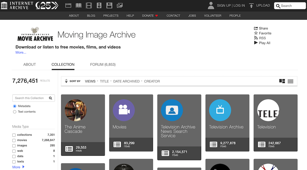The image size is (307, 170).
Task: Open the HELP nav link
Action: [130, 16]
